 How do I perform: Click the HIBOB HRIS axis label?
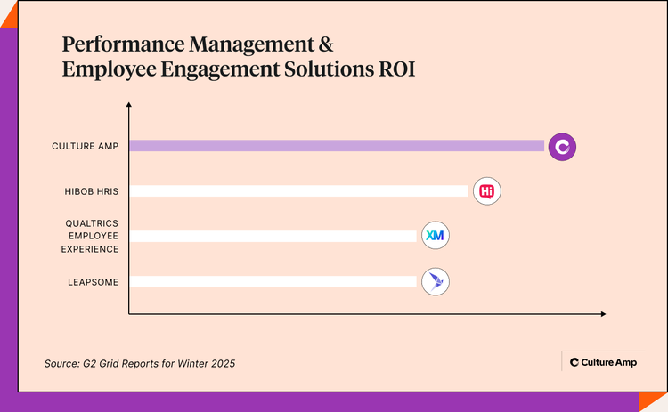pos(93,190)
